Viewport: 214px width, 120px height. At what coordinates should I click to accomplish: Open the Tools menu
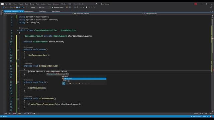tap(49, 4)
